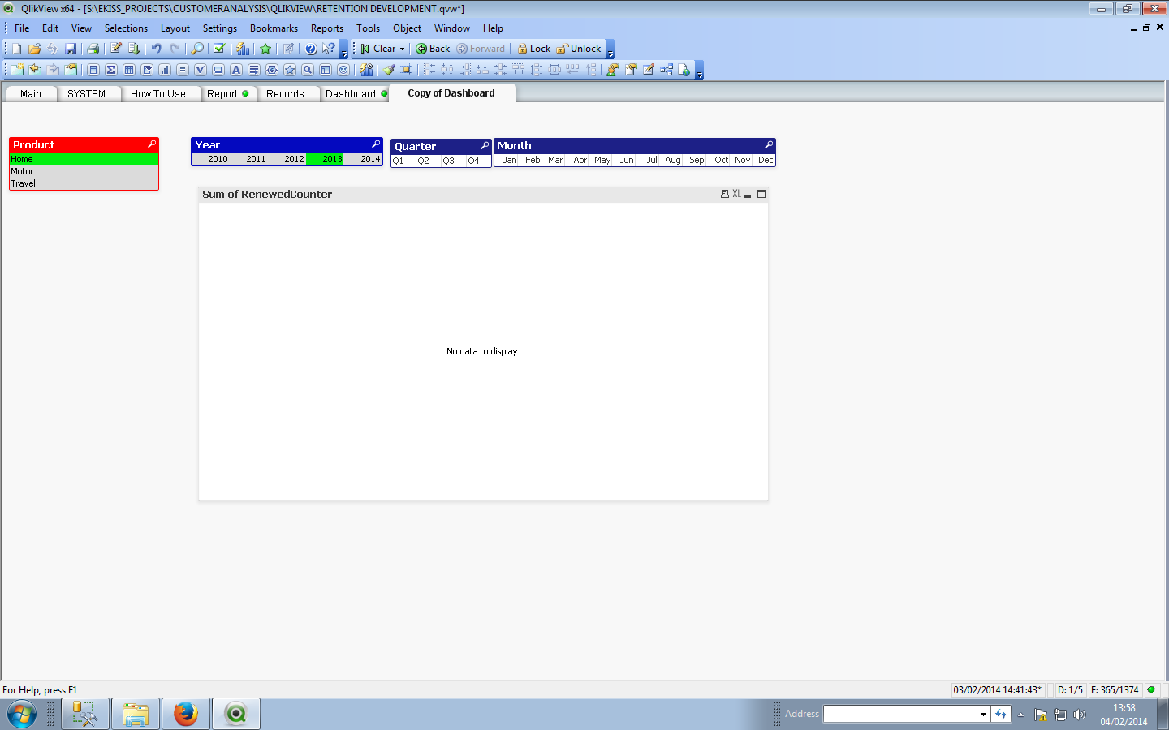
Task: Open the Sheet Properties icon
Action: coord(71,70)
